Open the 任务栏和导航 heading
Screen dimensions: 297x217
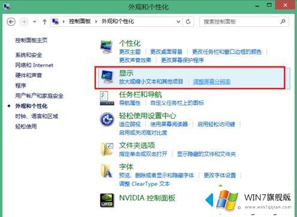point(141,94)
